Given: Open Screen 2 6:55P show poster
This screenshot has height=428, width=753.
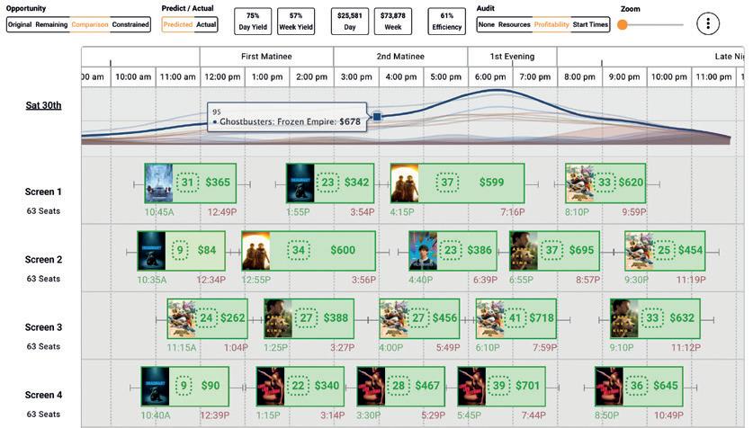Looking at the screenshot, I should pos(524,251).
